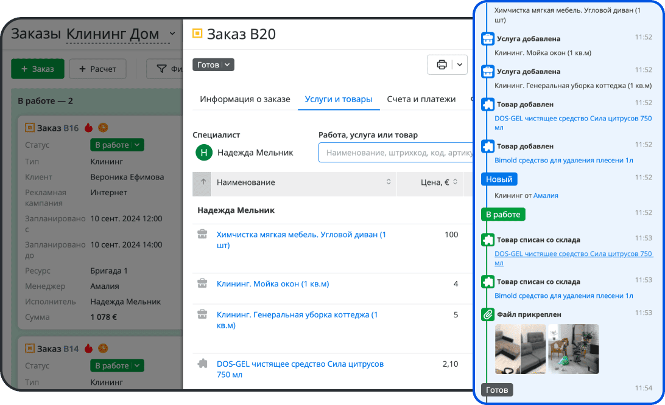Expand the Клининг Дом title dropdown
The image size is (665, 405).
tap(172, 34)
